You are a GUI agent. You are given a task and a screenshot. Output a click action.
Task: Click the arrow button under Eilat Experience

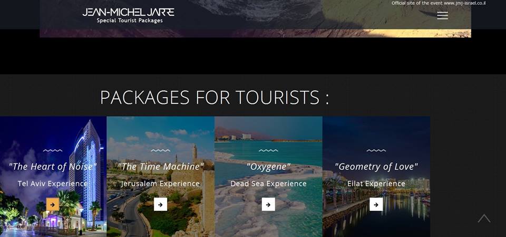(376, 204)
